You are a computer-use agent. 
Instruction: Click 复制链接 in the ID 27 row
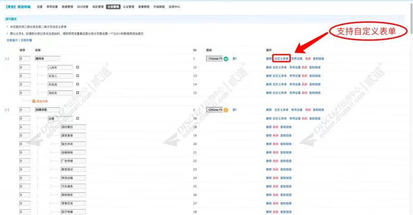[286, 203]
